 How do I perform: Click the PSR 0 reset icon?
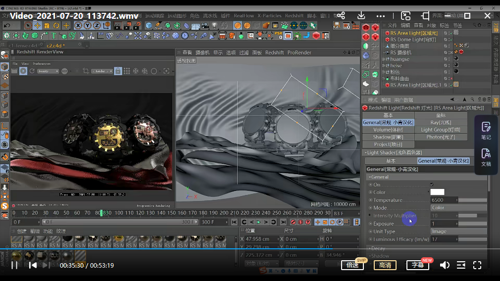(x=278, y=36)
